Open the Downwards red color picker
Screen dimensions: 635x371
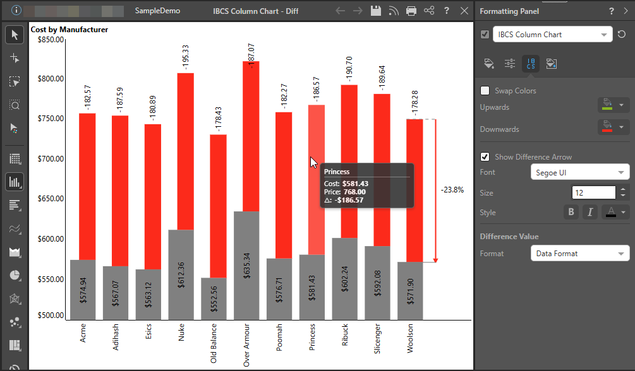coord(614,127)
